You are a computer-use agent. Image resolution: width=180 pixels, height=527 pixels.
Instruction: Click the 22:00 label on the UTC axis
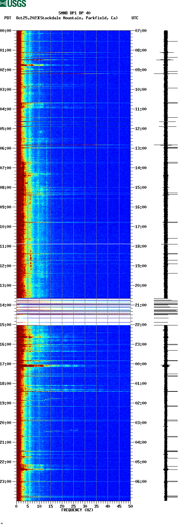tap(141, 325)
